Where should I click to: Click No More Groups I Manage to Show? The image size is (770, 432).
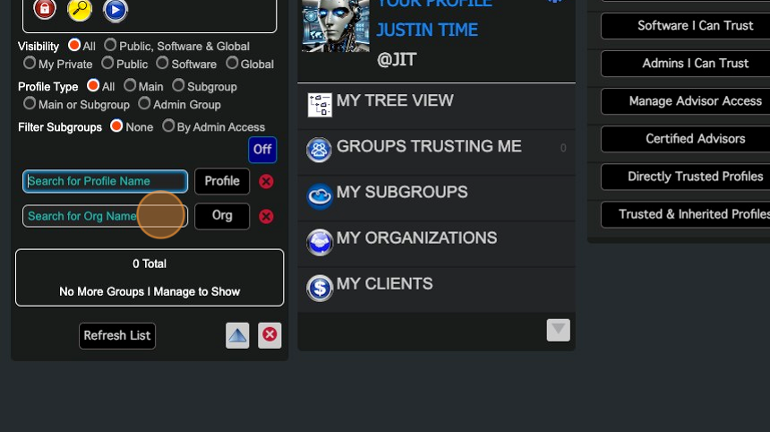(x=150, y=292)
